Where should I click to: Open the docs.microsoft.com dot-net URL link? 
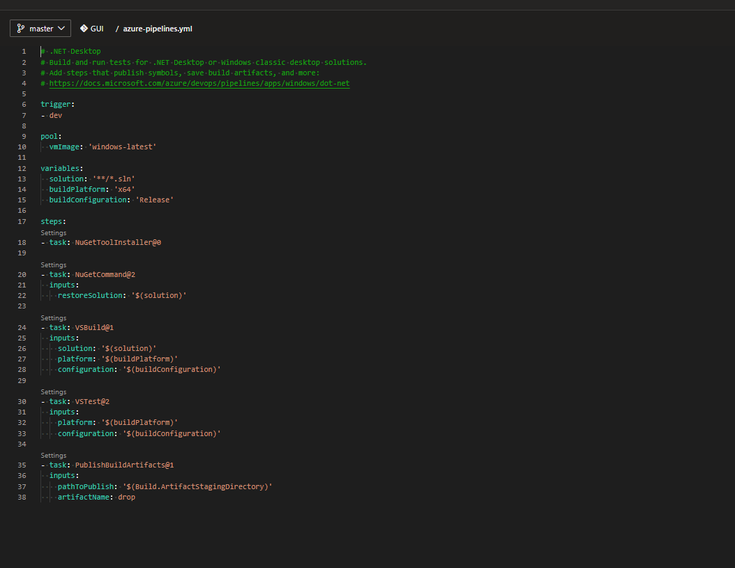[199, 84]
